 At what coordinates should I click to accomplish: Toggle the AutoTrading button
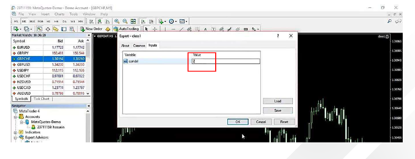point(126,29)
